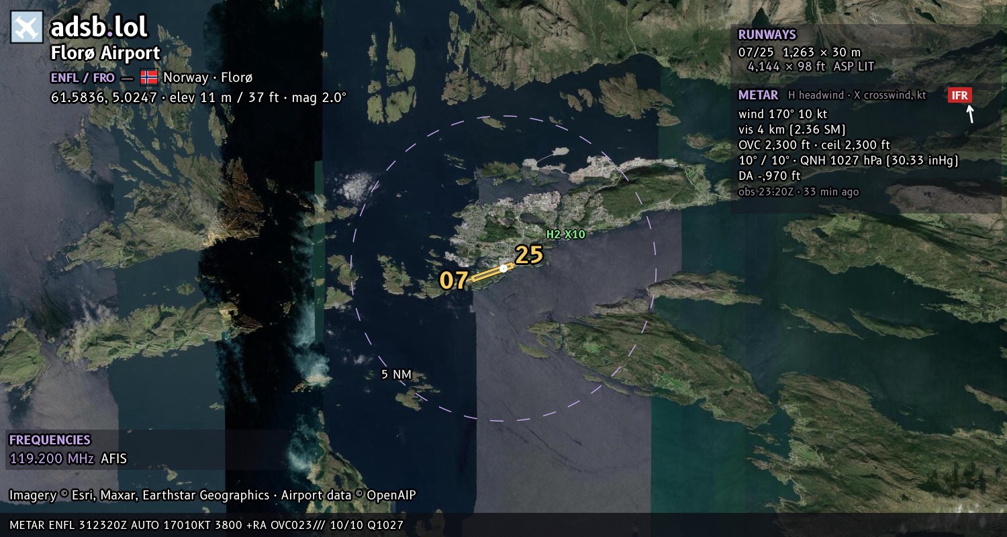
Task: Click the obs 23:20Z · 33 min ago timestamp
Action: point(798,192)
